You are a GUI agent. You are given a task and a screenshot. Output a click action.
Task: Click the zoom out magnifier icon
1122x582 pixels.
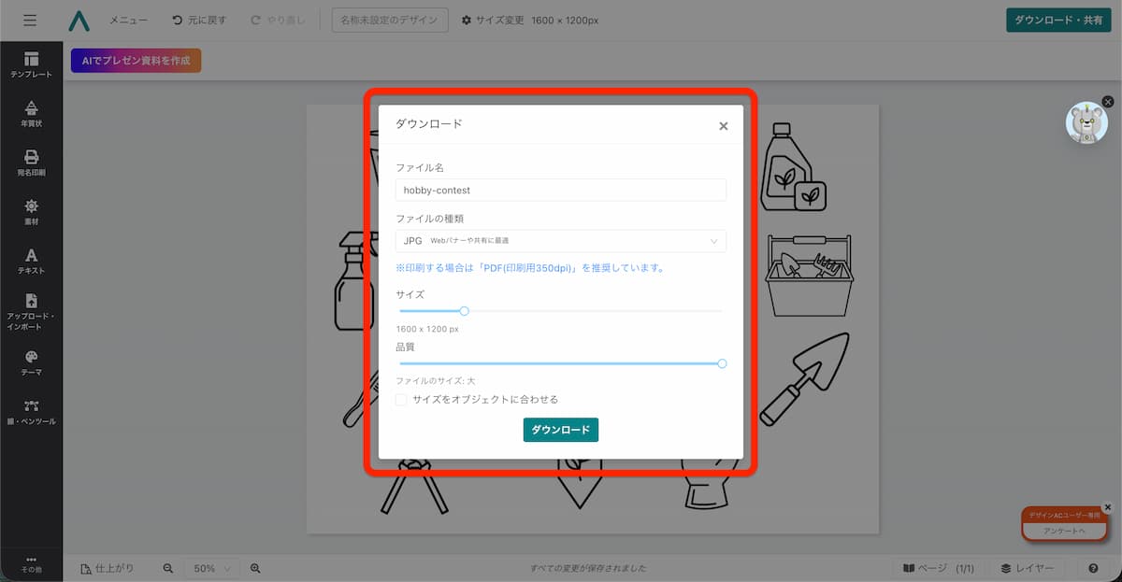(x=168, y=568)
